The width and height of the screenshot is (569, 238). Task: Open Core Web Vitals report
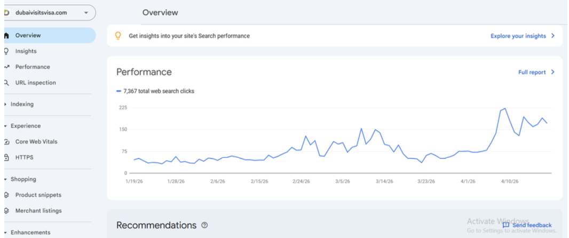pos(36,141)
